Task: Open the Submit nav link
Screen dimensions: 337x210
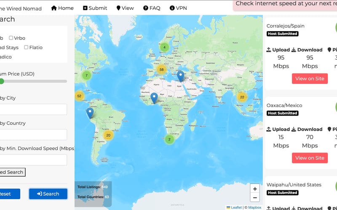Action: [x=95, y=8]
